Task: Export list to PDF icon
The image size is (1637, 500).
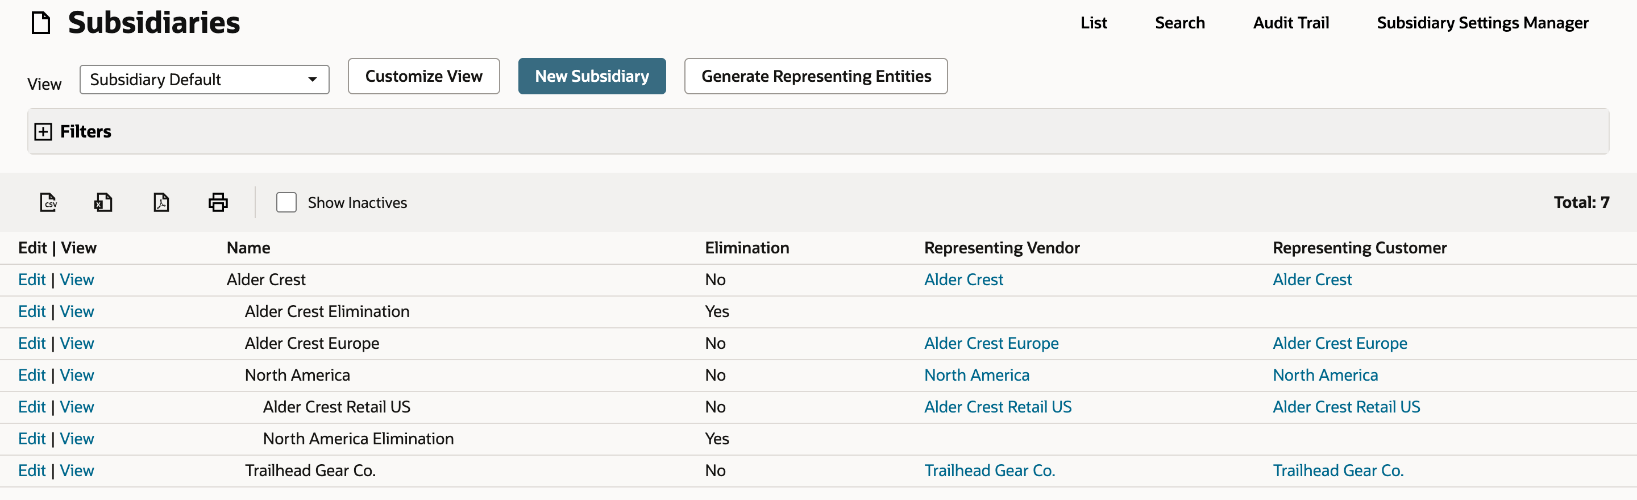Action: coord(161,203)
